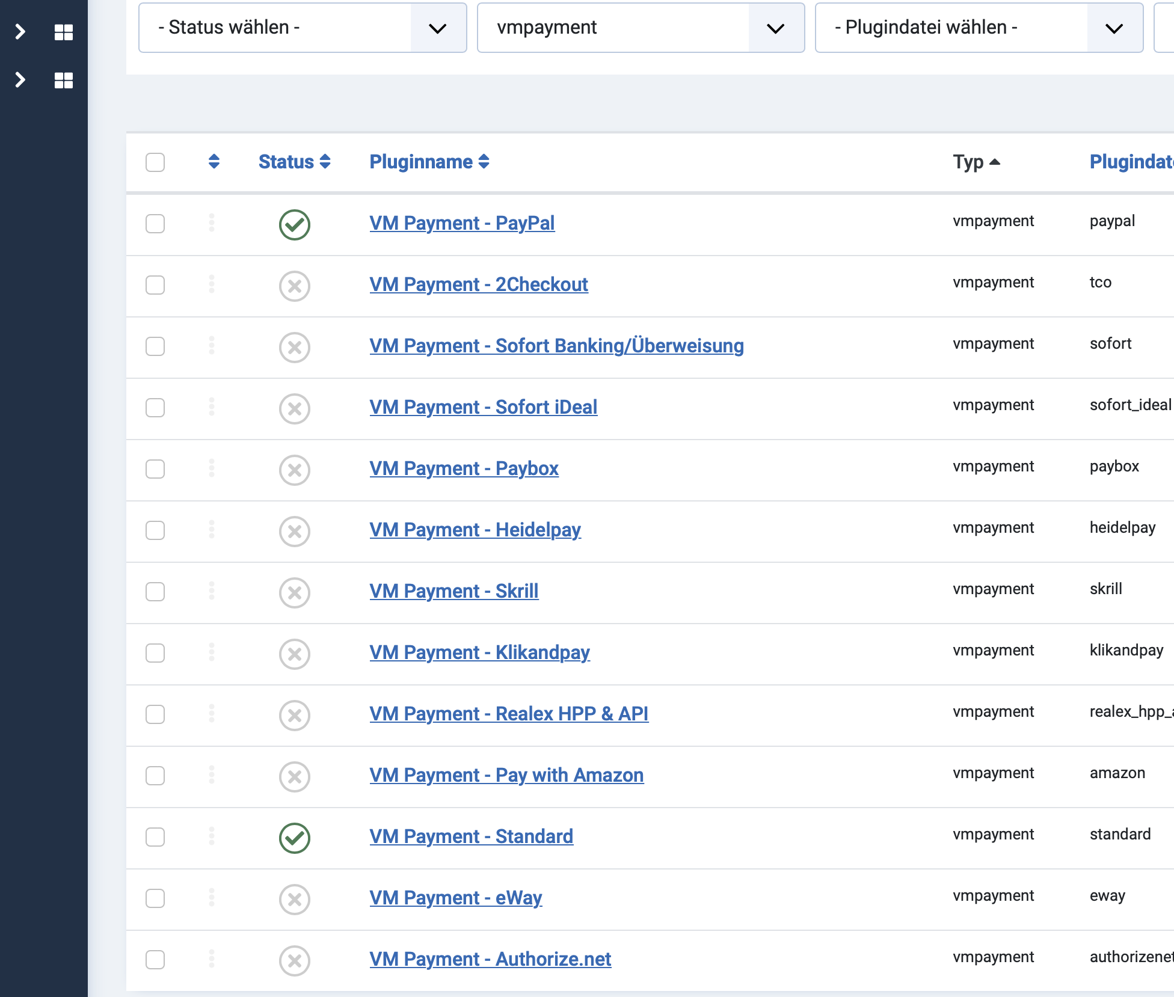Screen dimensions: 1174x997
Task: Click the second sidebar dashboard grid icon
Action: click(63, 80)
